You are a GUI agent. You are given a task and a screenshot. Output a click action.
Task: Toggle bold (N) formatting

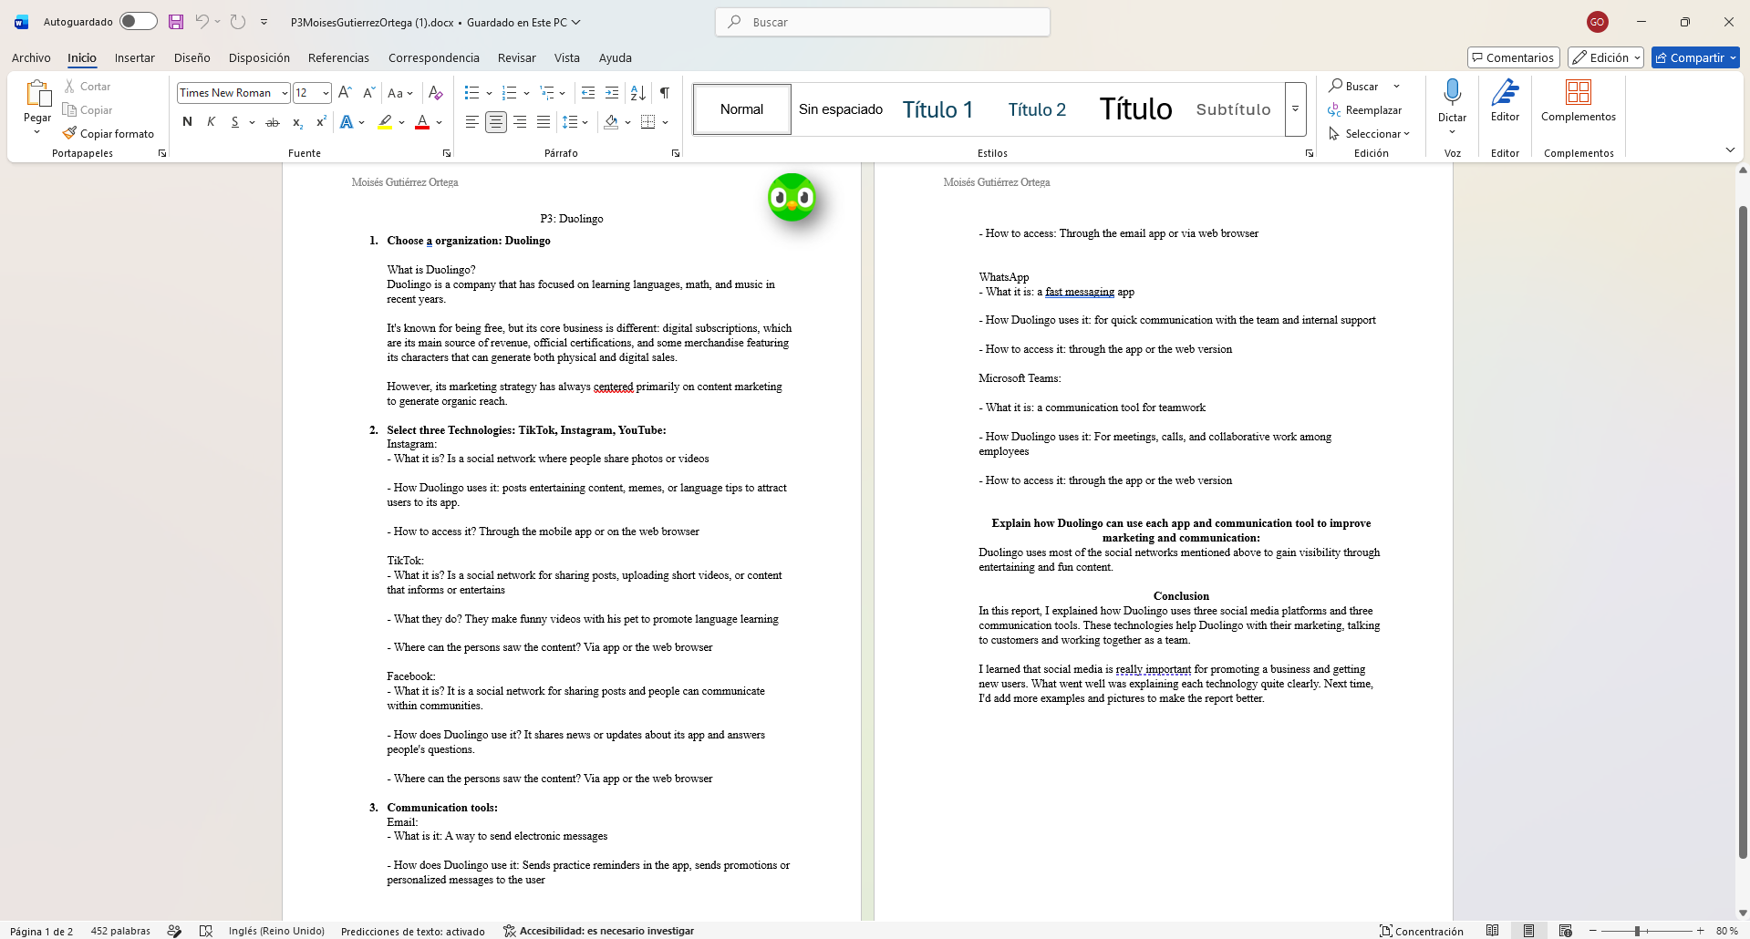(x=187, y=122)
